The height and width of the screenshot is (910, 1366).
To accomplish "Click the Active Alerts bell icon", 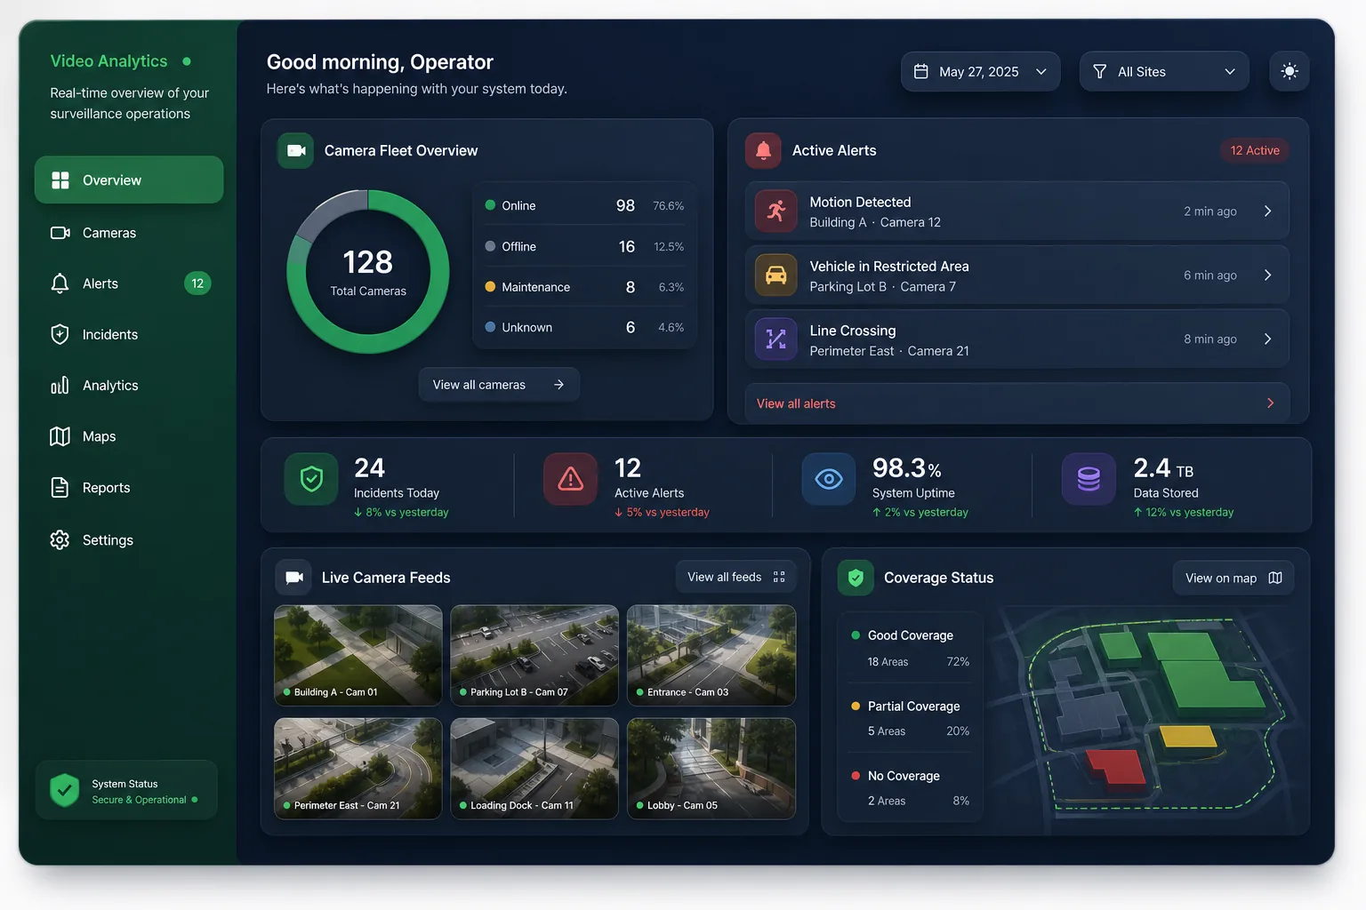I will pyautogui.click(x=763, y=151).
